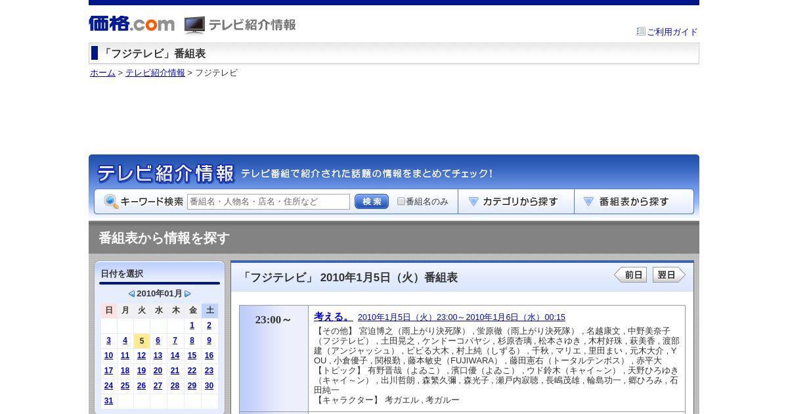Select January 4 in calendar

coord(125,340)
